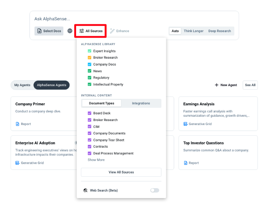Enable the Web Search (Beta) toggle

click(154, 191)
